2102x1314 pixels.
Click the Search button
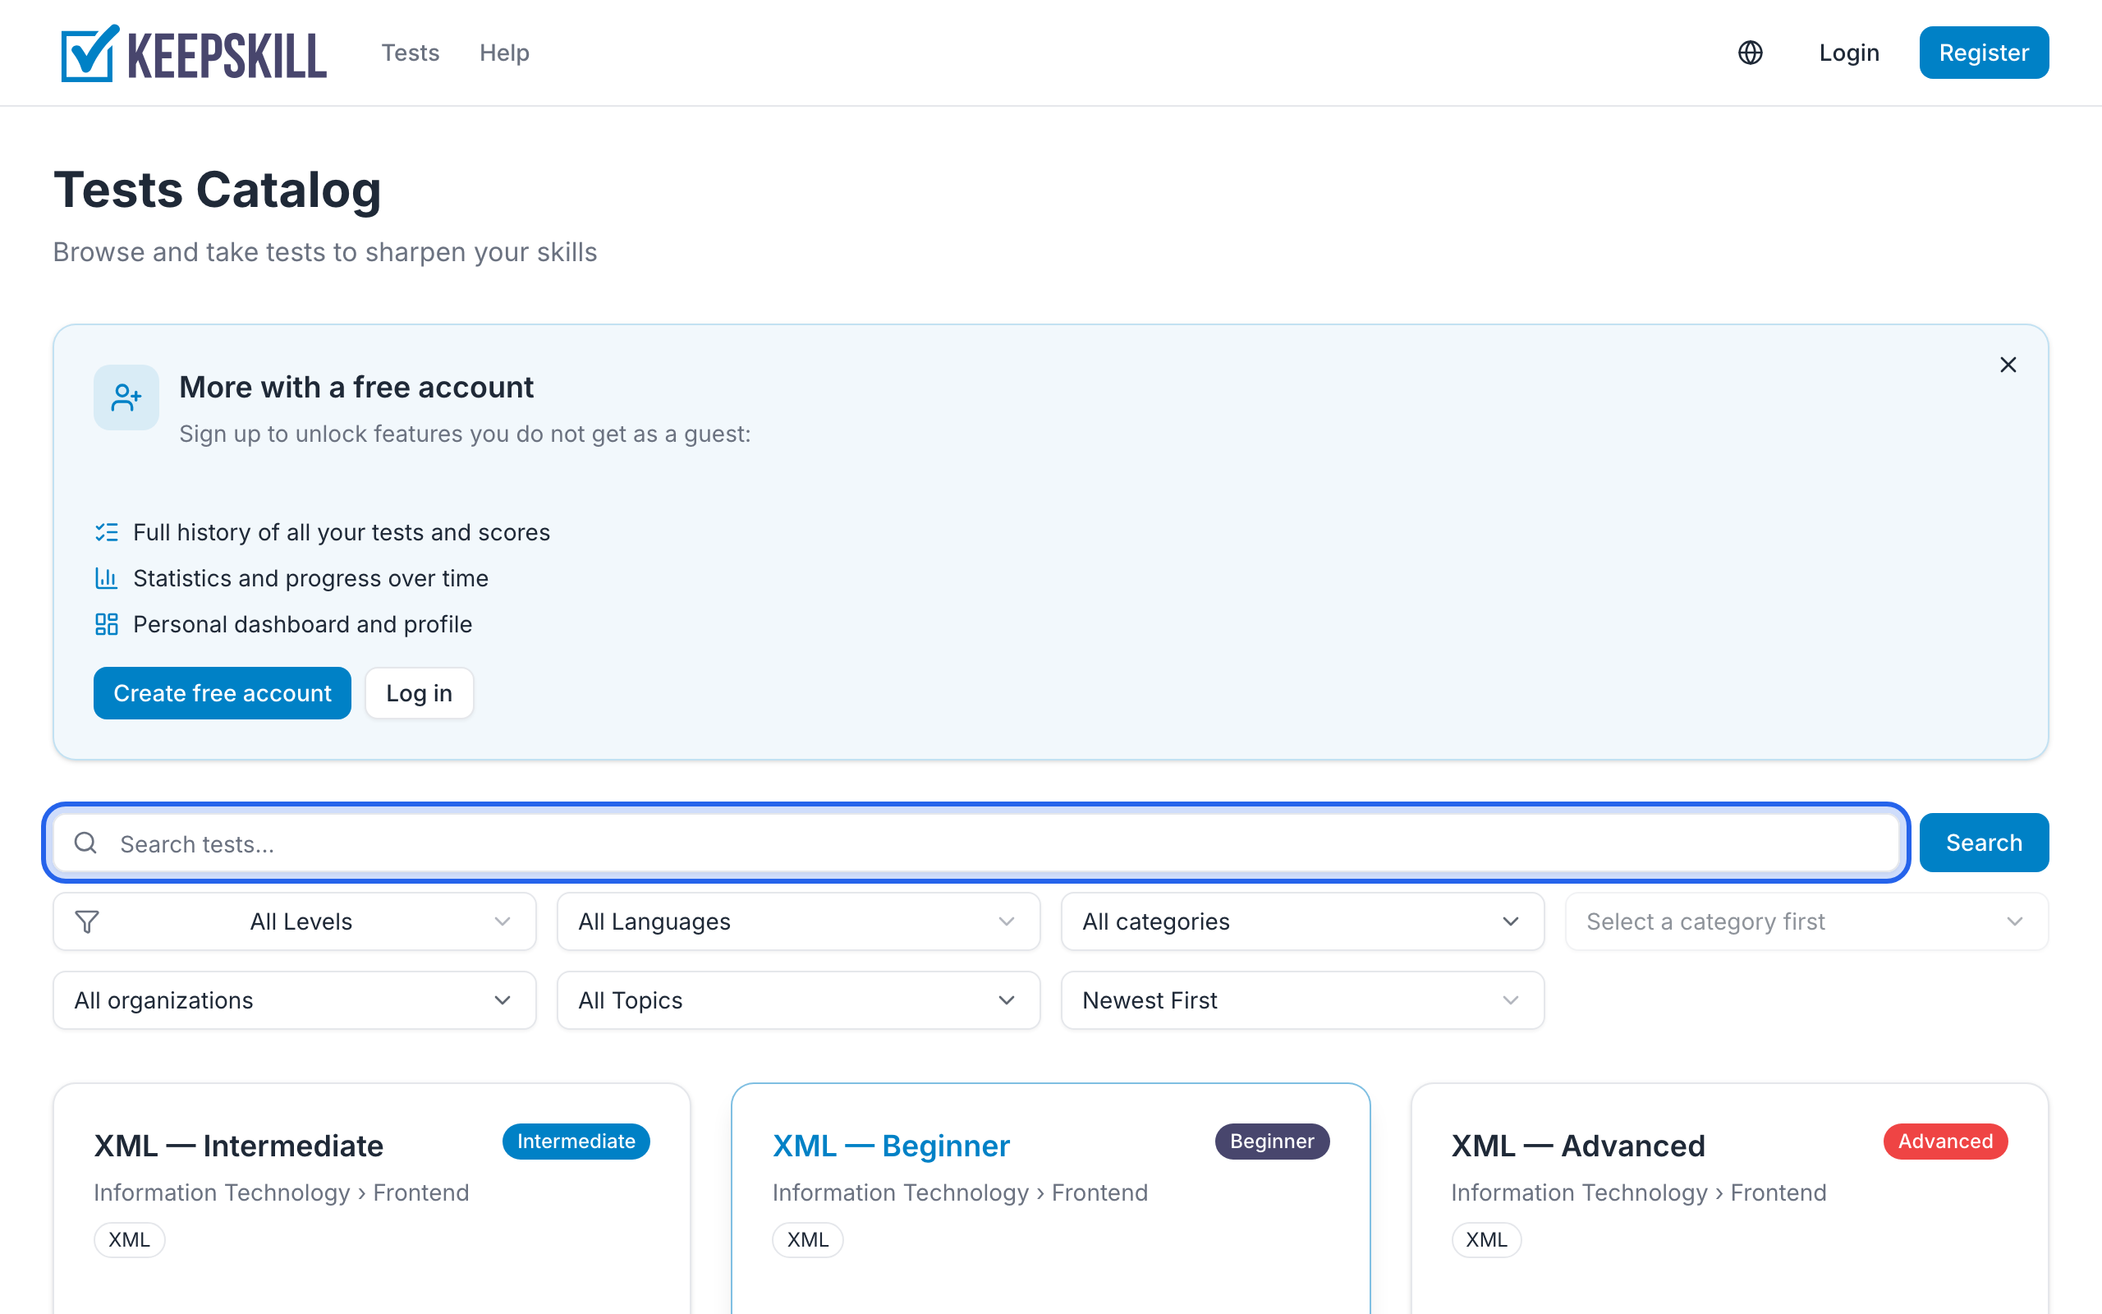pos(1984,843)
